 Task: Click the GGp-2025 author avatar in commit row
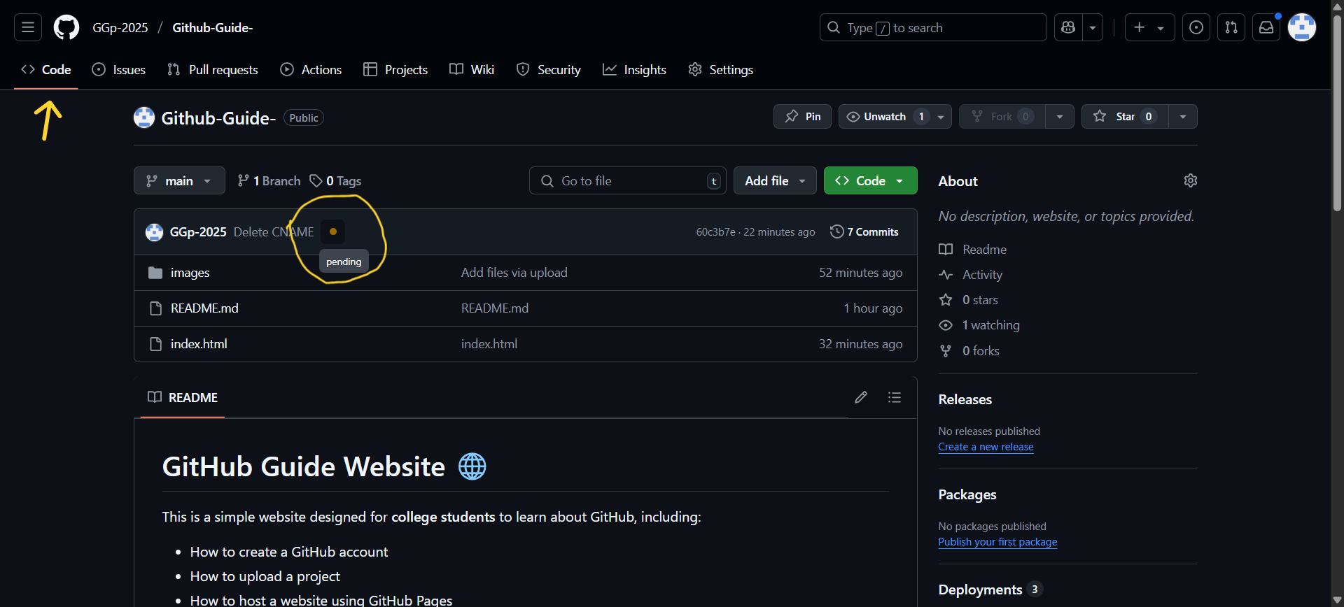tap(154, 231)
